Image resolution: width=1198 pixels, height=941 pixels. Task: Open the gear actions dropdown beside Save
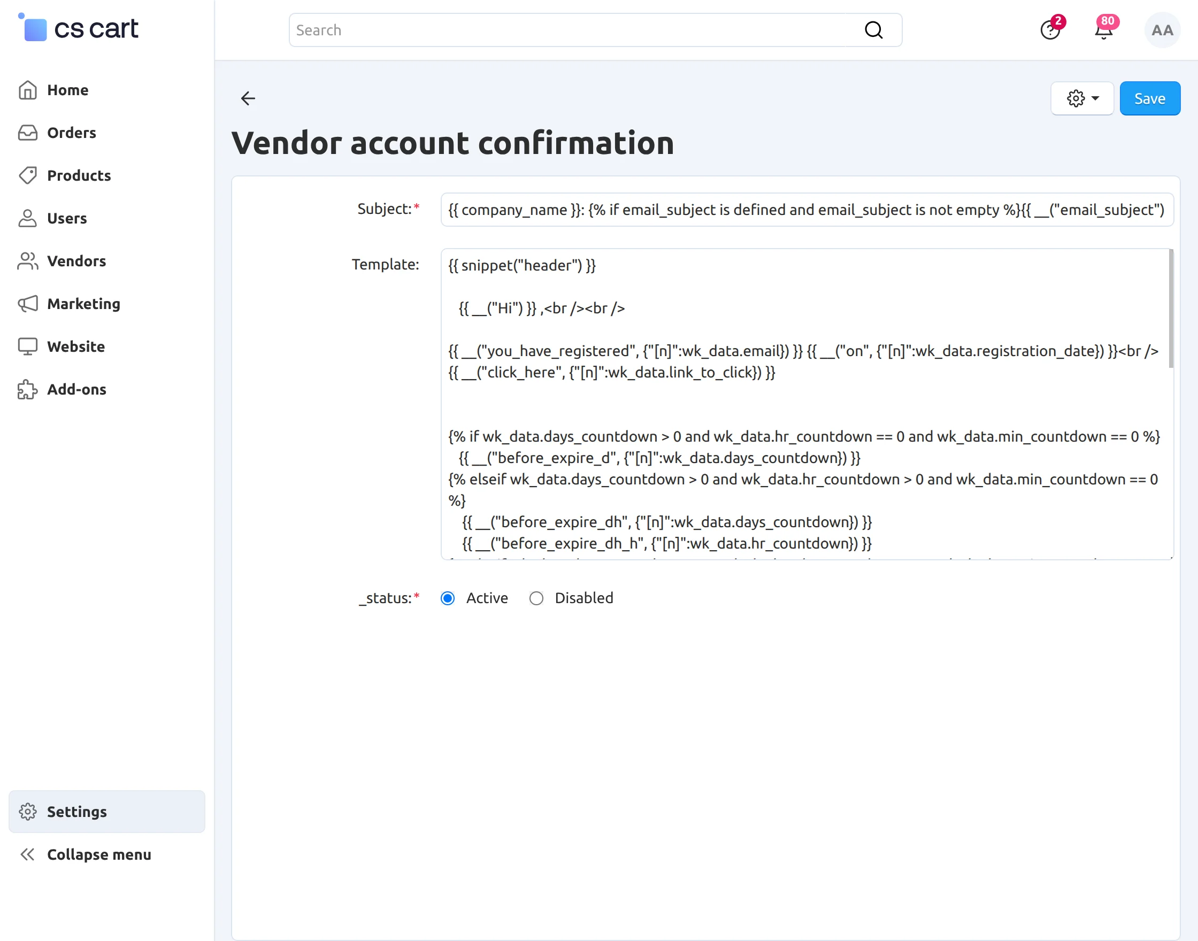(x=1082, y=98)
